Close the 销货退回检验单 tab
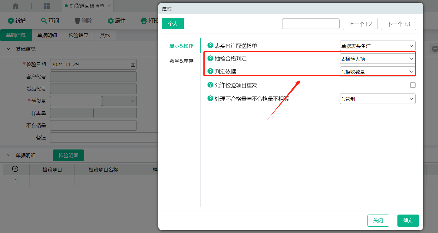The image size is (438, 233). tap(109, 6)
